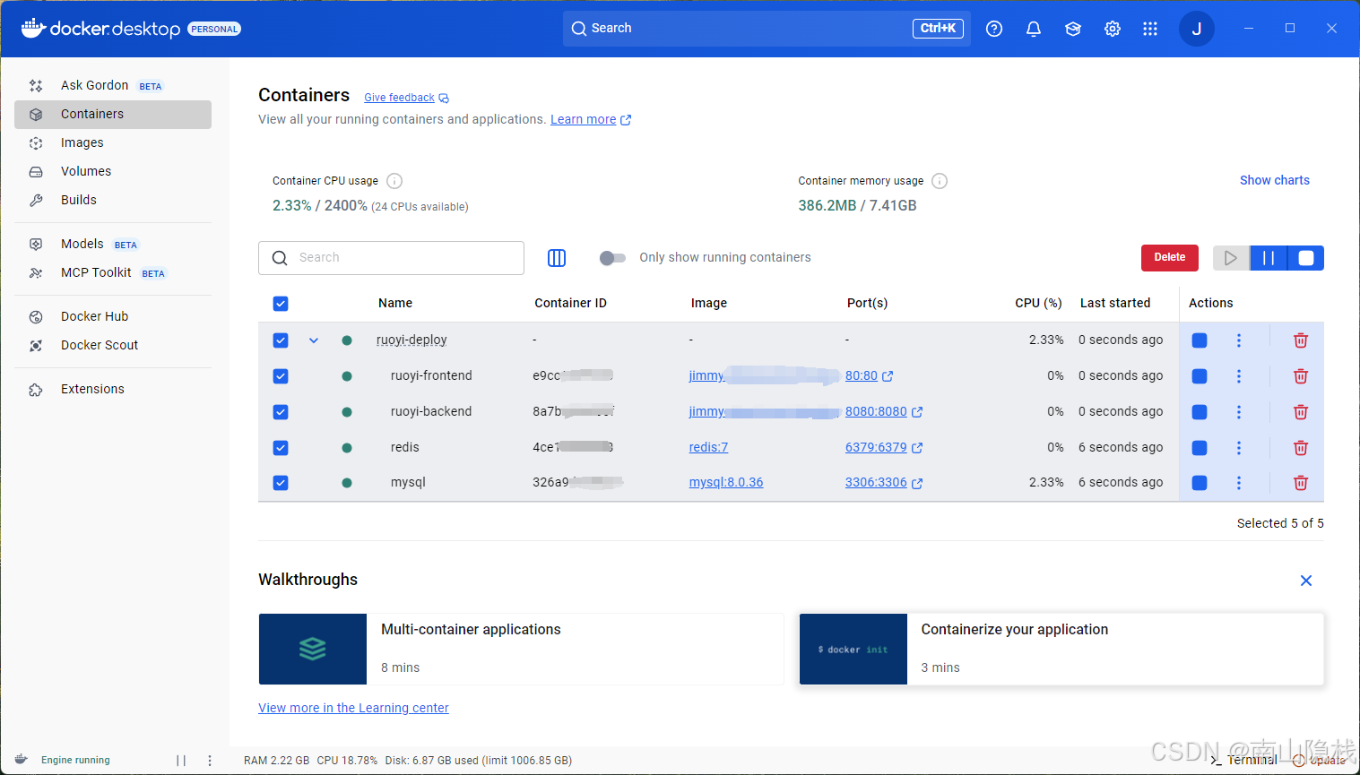Open Models in sidebar
The image size is (1360, 775).
[x=113, y=244]
